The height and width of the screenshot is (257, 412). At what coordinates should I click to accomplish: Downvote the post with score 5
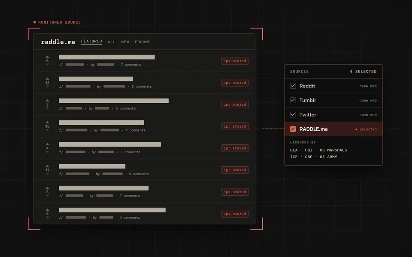(x=47, y=65)
